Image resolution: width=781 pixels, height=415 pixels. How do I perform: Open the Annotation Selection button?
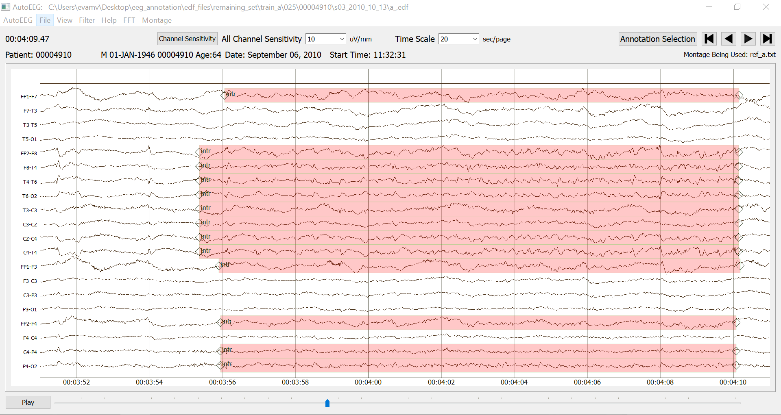(657, 39)
